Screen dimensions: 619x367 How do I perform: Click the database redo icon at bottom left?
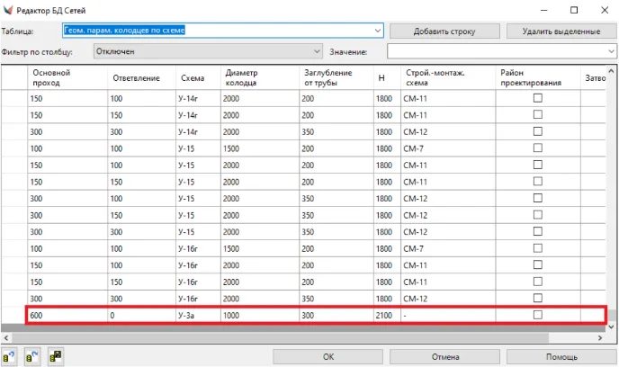[x=32, y=357]
